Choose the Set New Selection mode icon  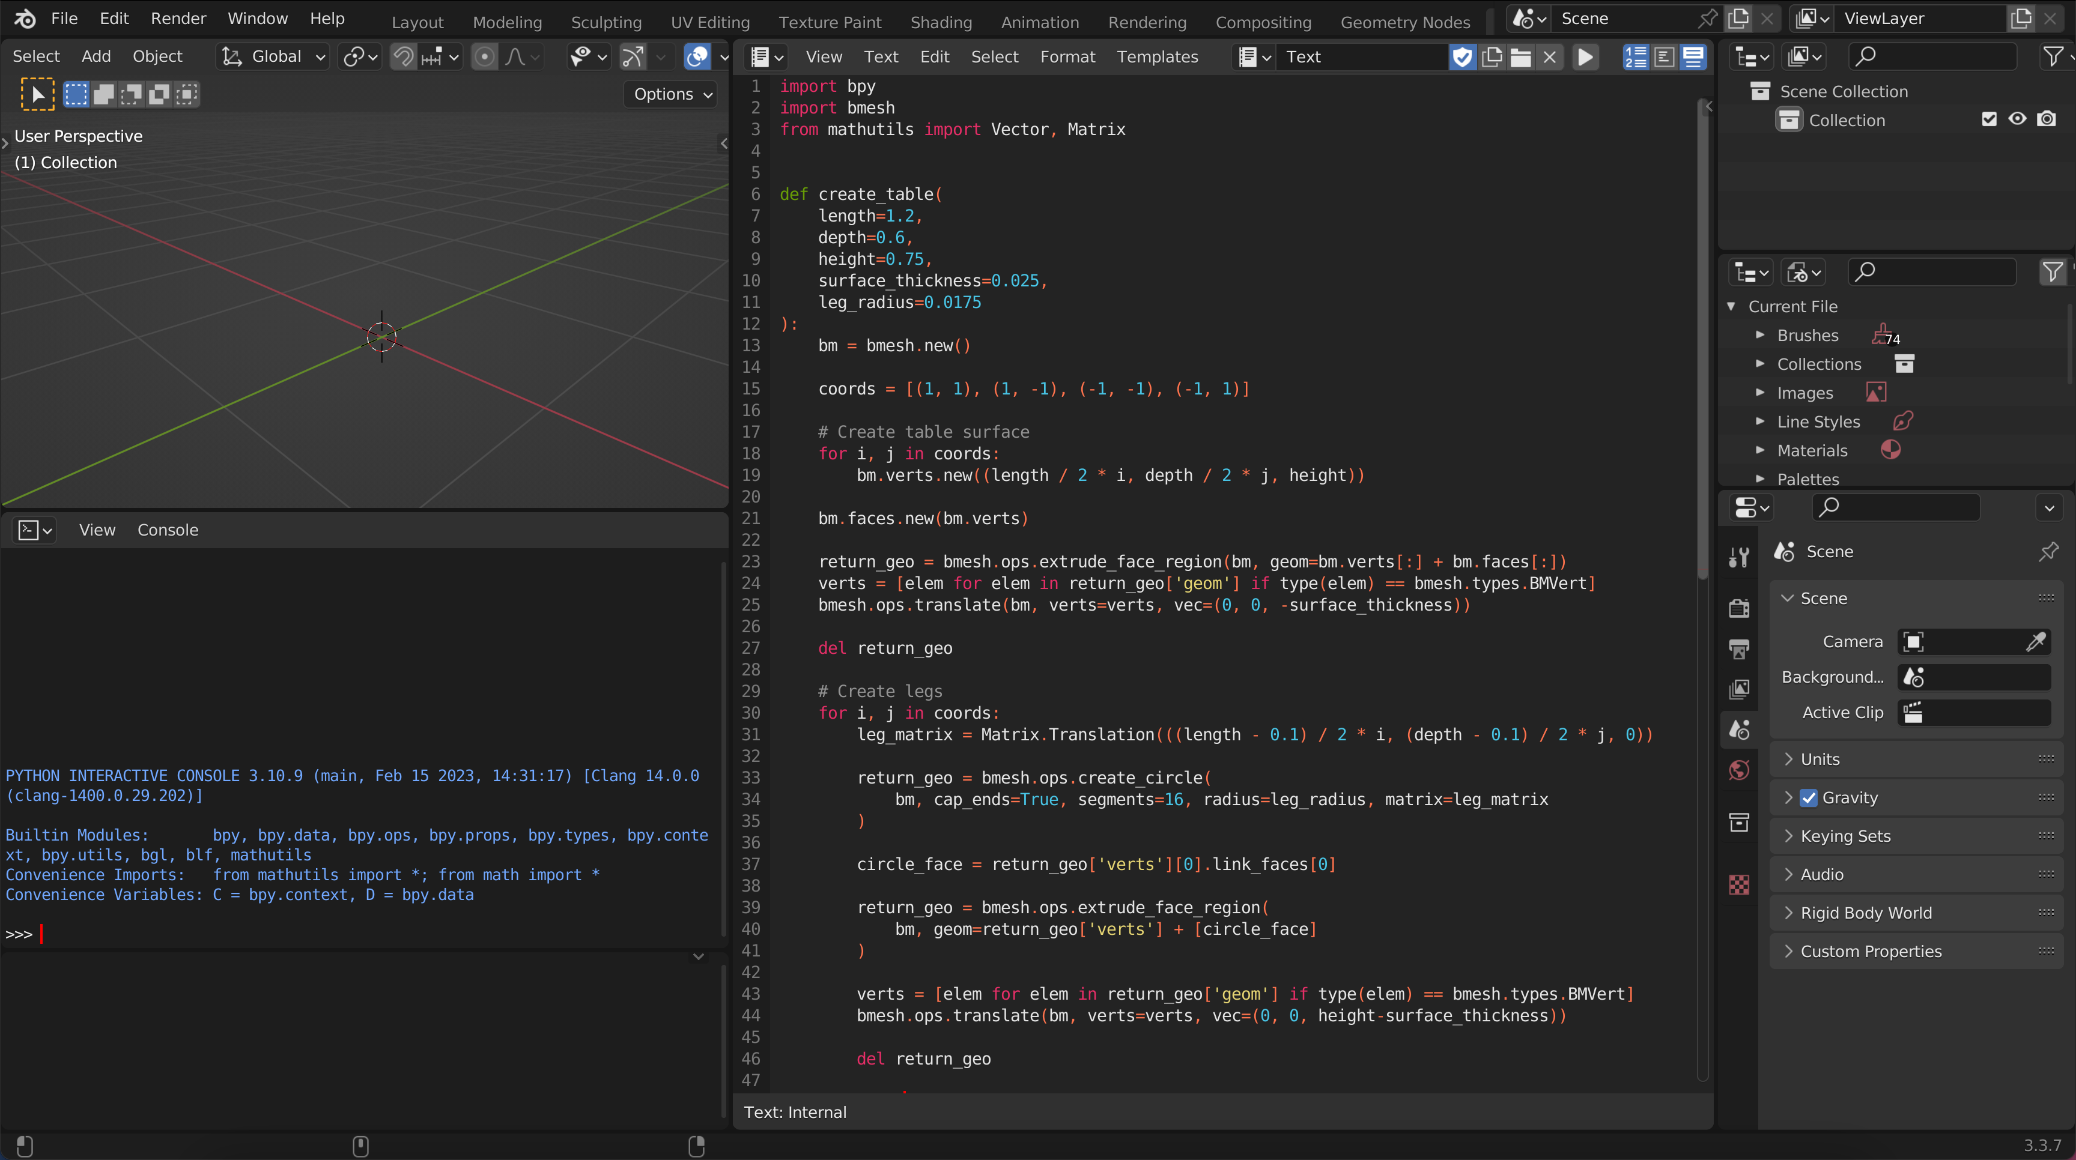point(76,94)
